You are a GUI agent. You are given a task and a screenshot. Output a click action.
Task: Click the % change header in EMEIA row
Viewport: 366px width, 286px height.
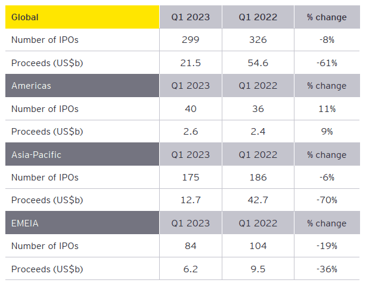(x=327, y=223)
